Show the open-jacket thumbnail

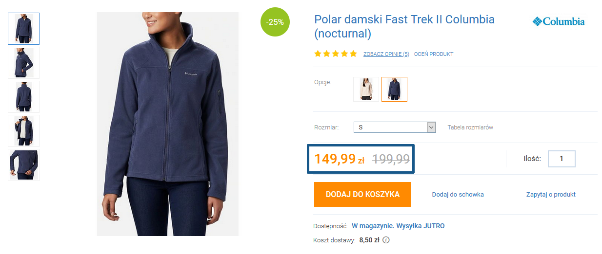click(x=23, y=131)
